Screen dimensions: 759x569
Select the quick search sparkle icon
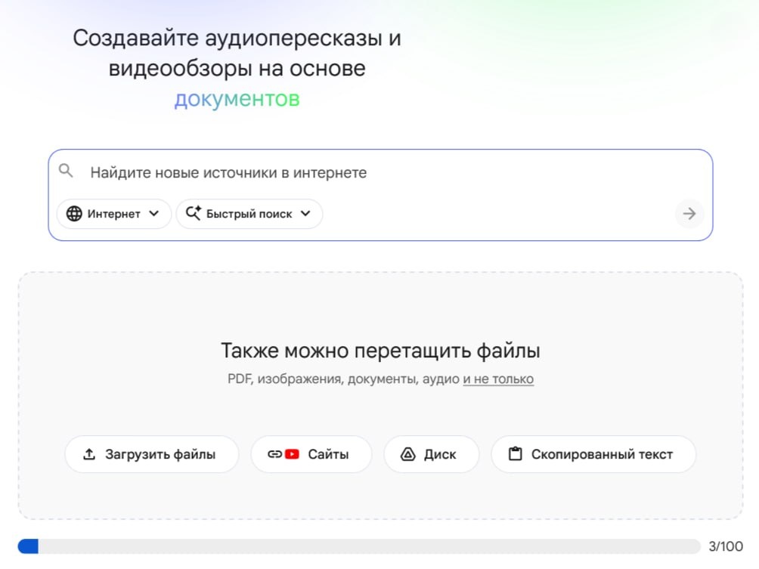(x=194, y=213)
